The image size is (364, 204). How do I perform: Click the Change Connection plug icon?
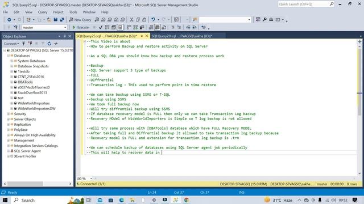pyautogui.click(x=15, y=27)
